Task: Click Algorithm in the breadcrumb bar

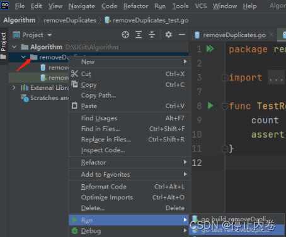Action: click(x=20, y=20)
